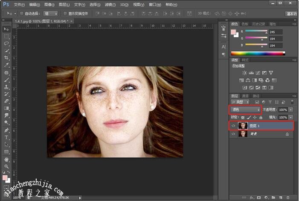Close the 1.4.1.jpg document tab
Image resolution: width=299 pixels, height=201 pixels.
pyautogui.click(x=72, y=21)
